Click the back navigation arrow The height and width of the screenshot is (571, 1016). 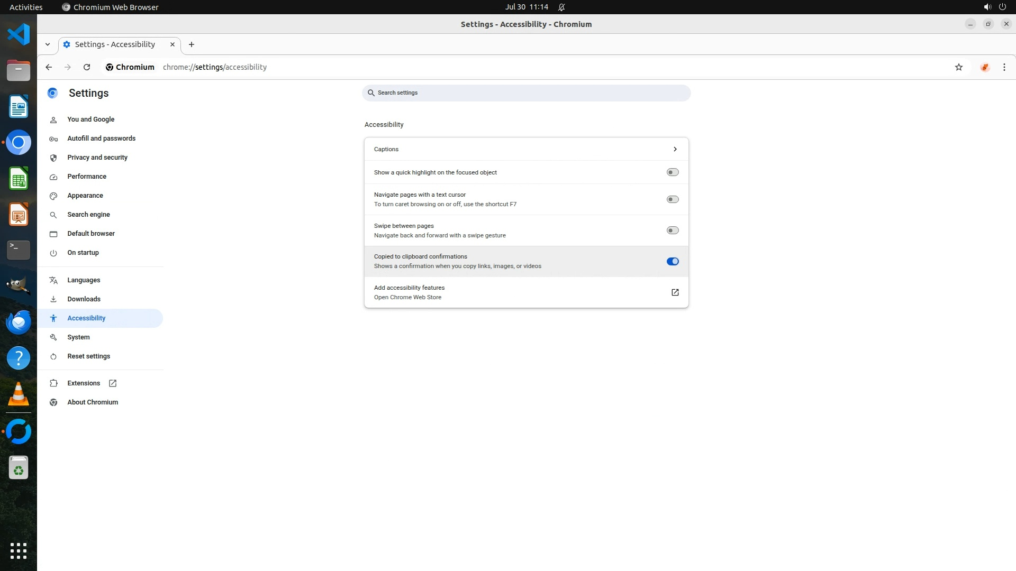coord(49,67)
